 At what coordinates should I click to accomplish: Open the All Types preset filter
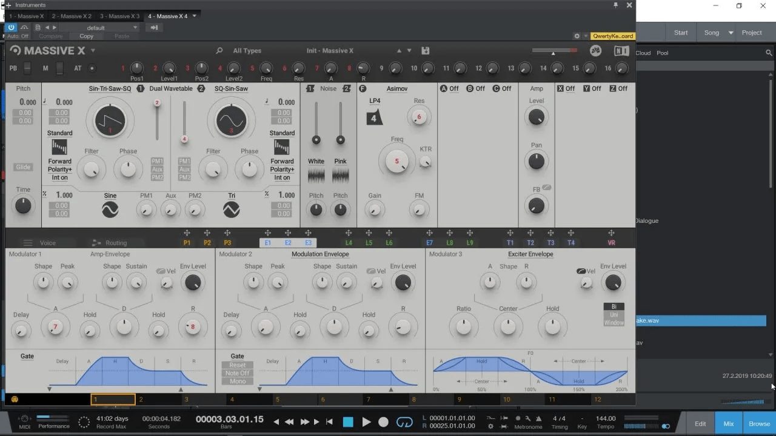(x=247, y=51)
